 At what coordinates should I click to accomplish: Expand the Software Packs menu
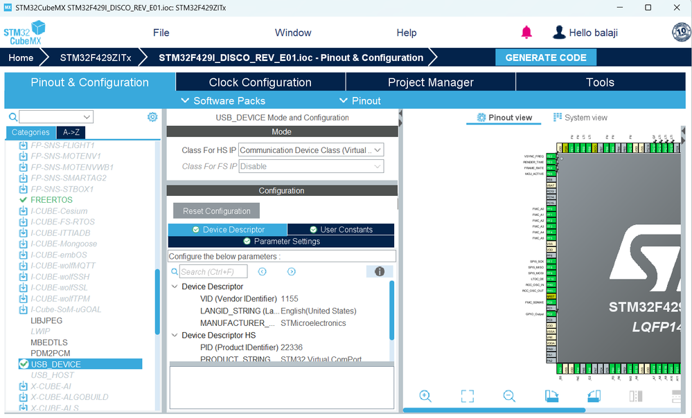[223, 100]
